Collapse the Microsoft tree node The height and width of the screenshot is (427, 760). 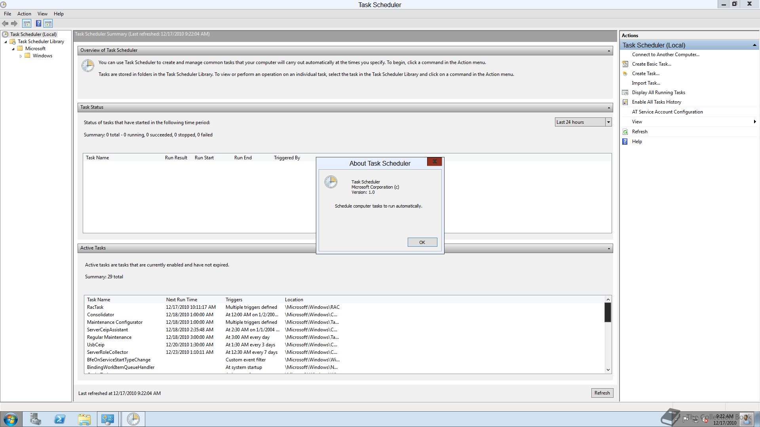point(13,49)
